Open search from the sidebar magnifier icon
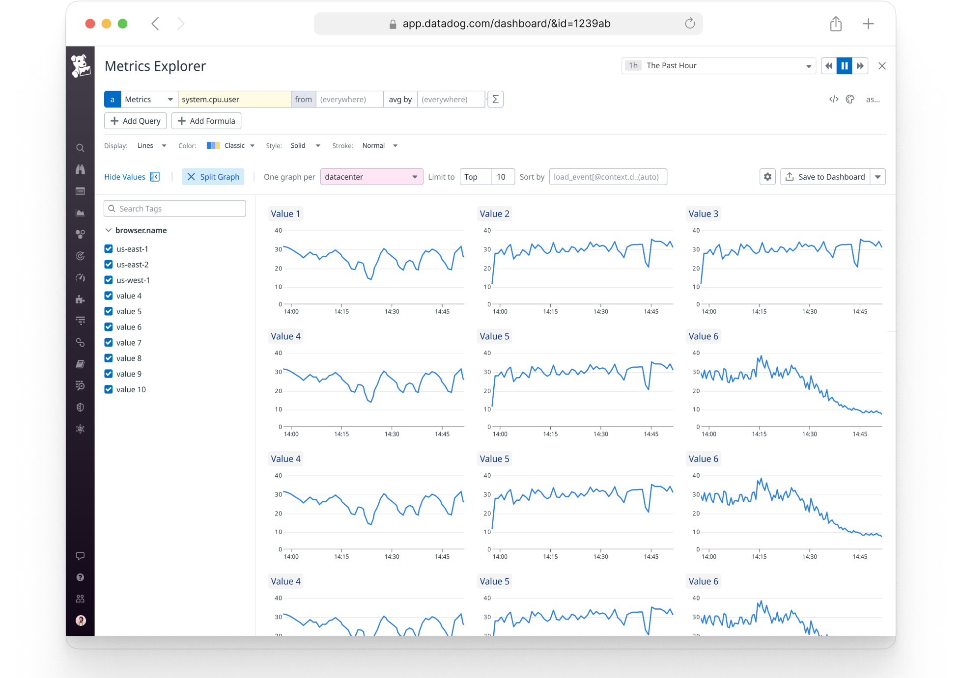The image size is (961, 678). (x=80, y=148)
